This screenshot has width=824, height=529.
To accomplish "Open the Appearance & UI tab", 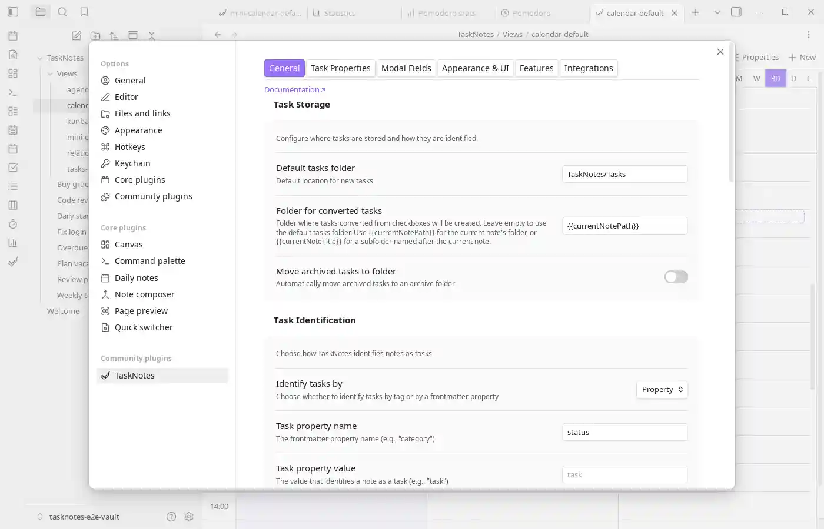I will (x=475, y=68).
